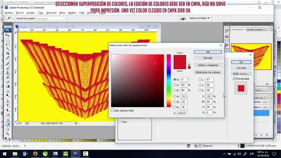Select the H hue radio button
The height and width of the screenshot is (158, 281).
click(175, 79)
